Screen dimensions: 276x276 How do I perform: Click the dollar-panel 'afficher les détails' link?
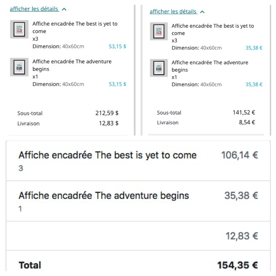pos(34,9)
